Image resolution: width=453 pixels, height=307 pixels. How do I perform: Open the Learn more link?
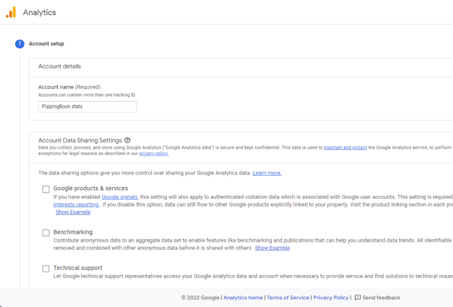click(x=267, y=173)
